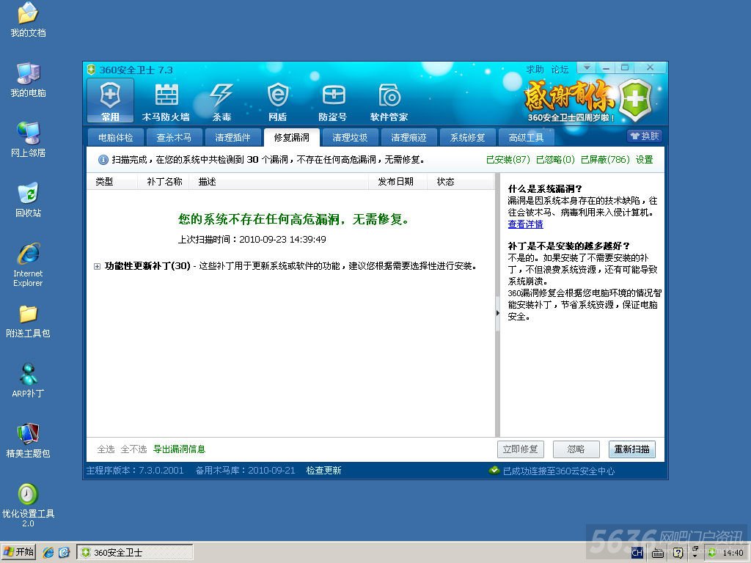Click the 14:40 system clock
The width and height of the screenshot is (751, 563).
[733, 553]
